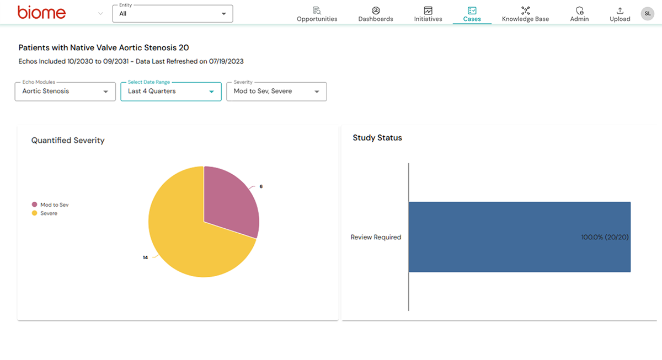Select the Dashboards icon
Image resolution: width=662 pixels, height=360 pixels.
[x=375, y=10]
